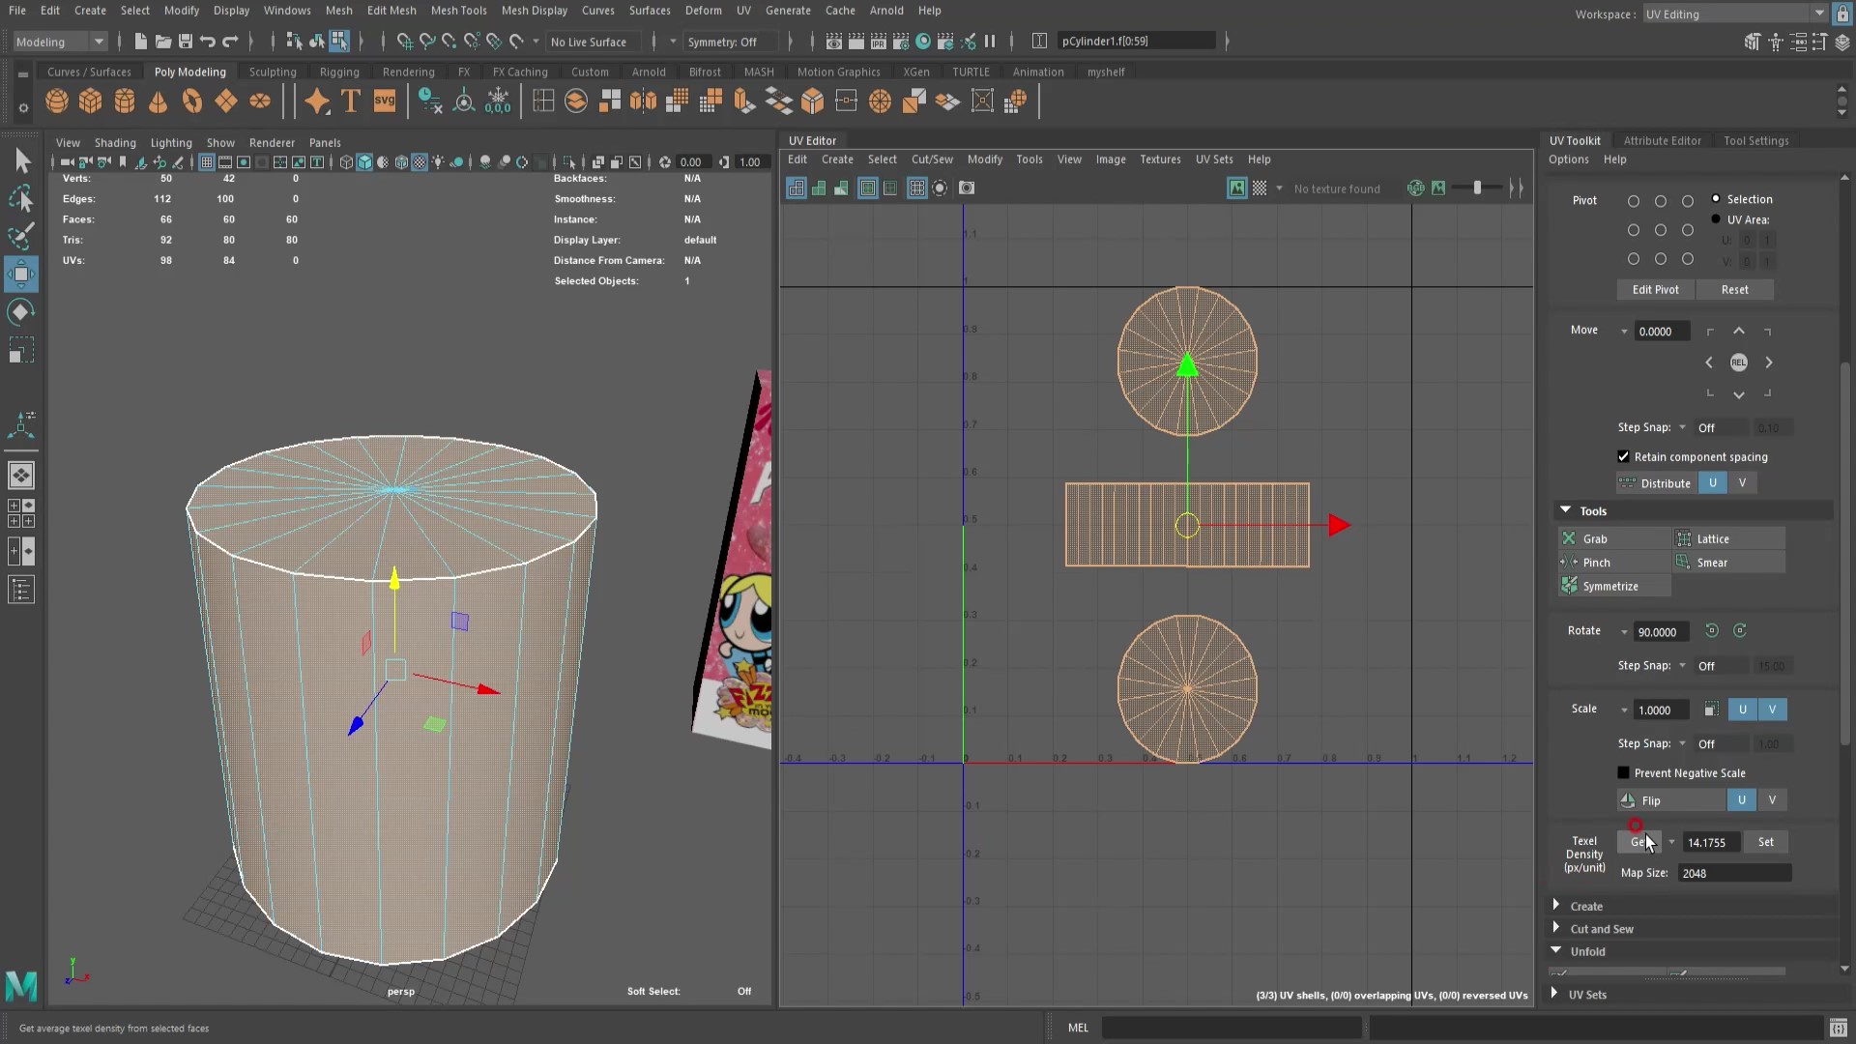The height and width of the screenshot is (1044, 1856).
Task: Create a polygon cone from the shelf
Action: [x=159, y=101]
